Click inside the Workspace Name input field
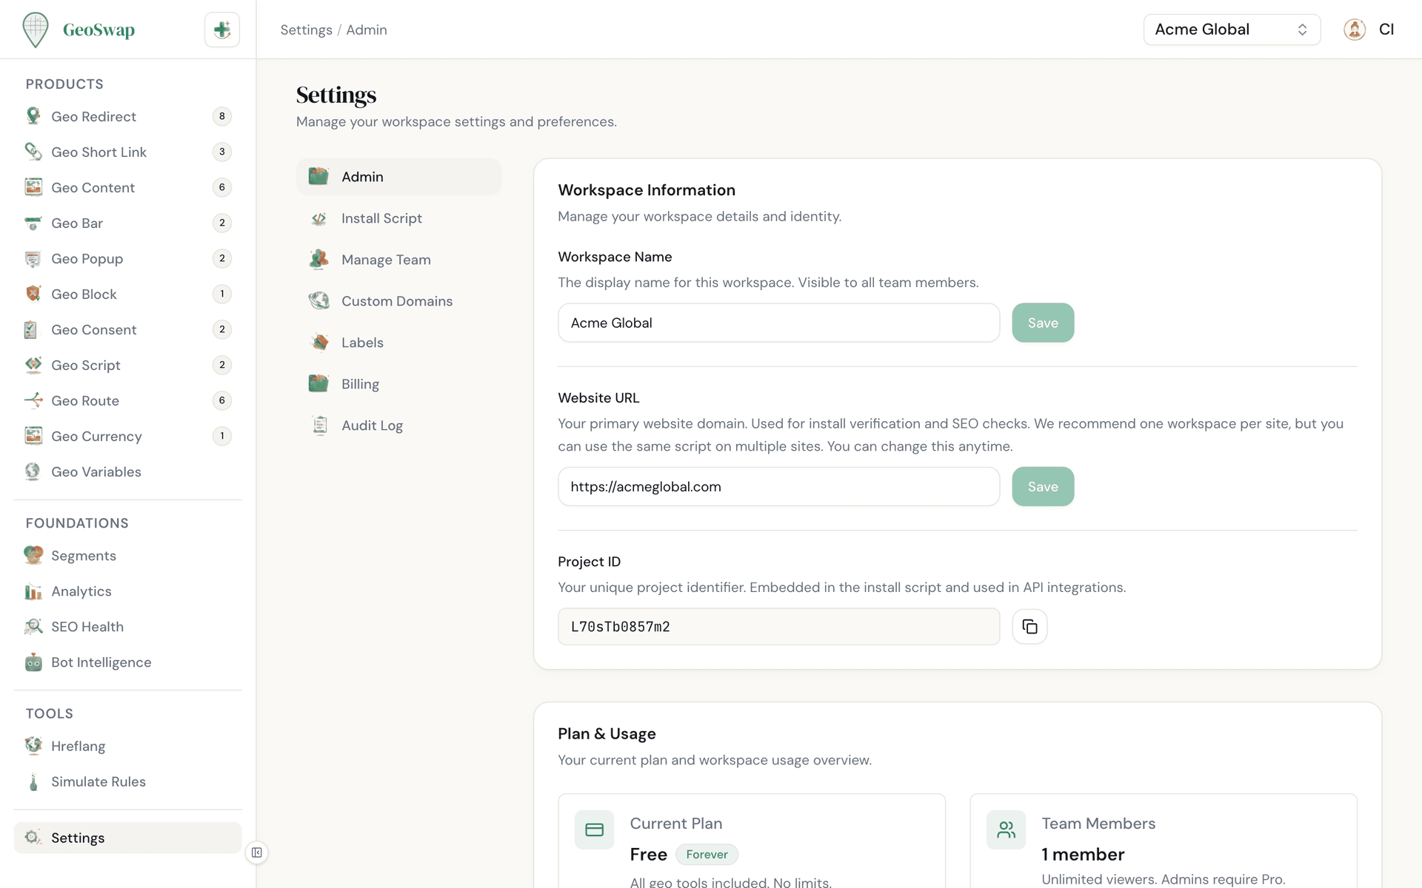Image resolution: width=1422 pixels, height=888 pixels. [x=778, y=323]
